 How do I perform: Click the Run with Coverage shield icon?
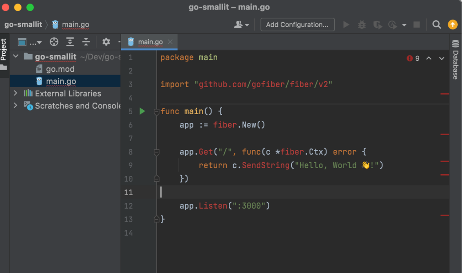377,24
